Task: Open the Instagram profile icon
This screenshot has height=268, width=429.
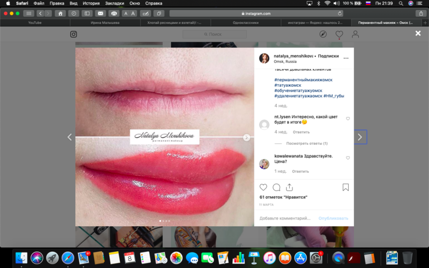Action: pos(355,34)
